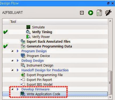Select the Program Design heading
The height and width of the screenshot is (100, 115).
pyautogui.click(x=34, y=51)
